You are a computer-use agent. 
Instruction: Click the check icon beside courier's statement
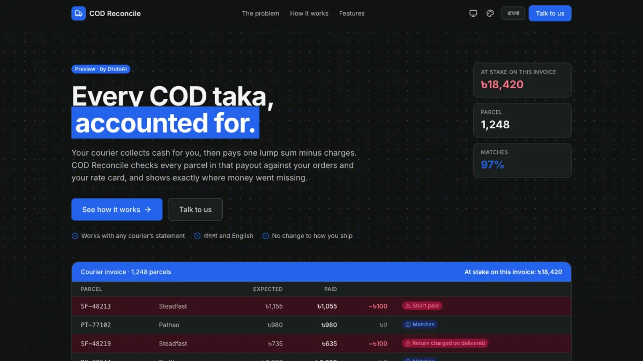pos(75,236)
